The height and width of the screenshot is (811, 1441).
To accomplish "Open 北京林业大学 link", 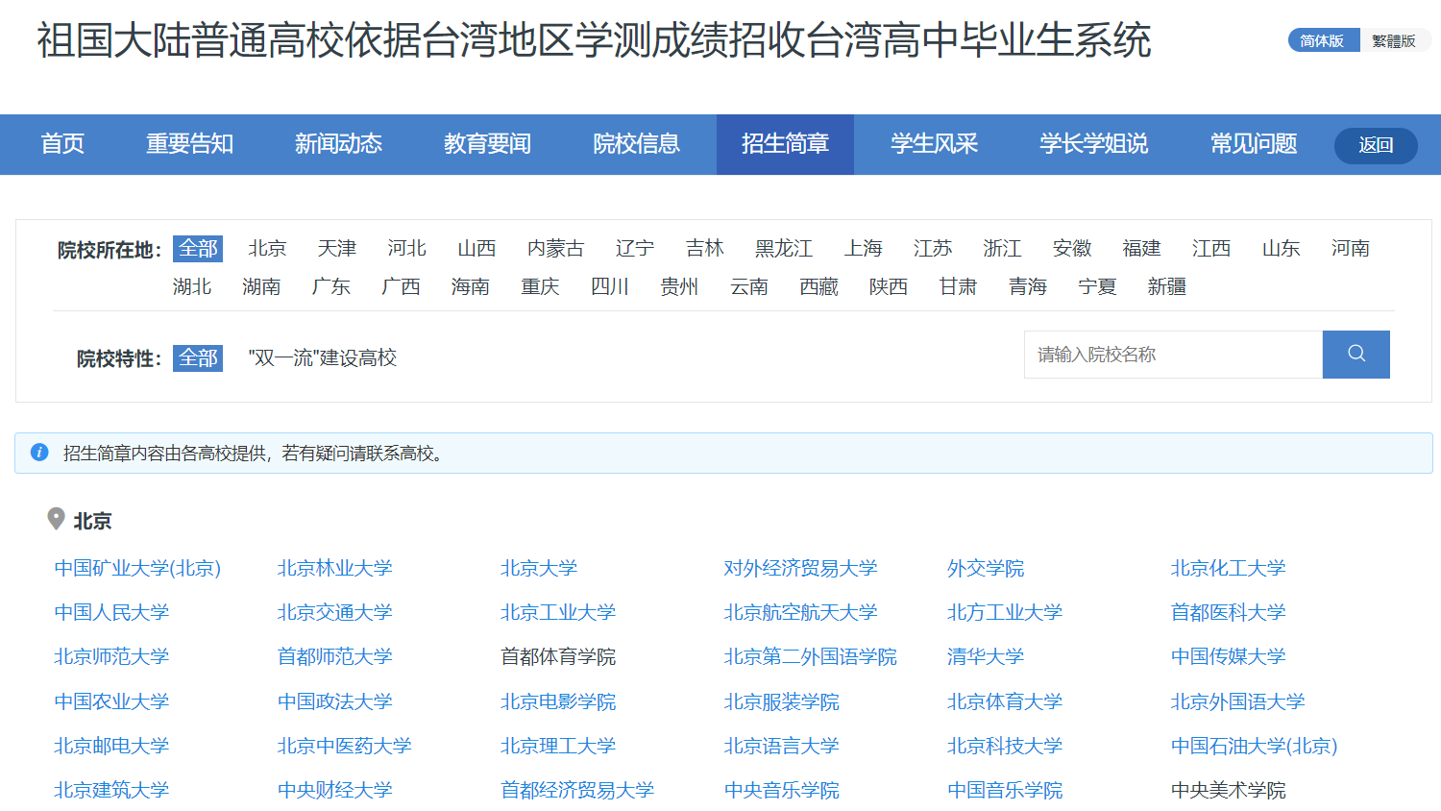I will point(335,569).
